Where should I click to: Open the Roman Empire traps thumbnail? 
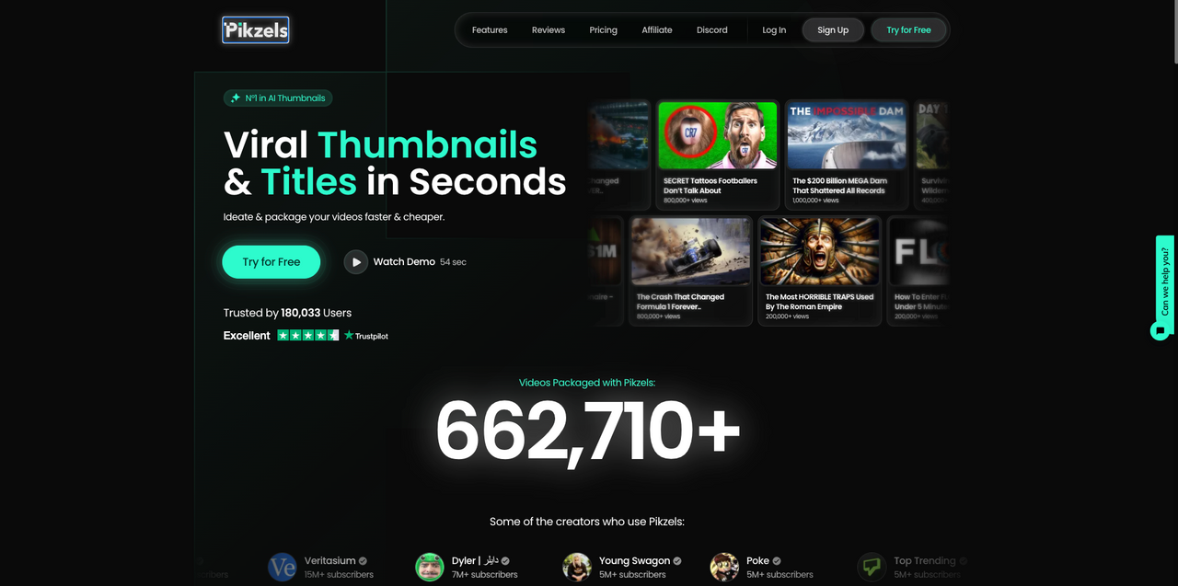(x=819, y=270)
